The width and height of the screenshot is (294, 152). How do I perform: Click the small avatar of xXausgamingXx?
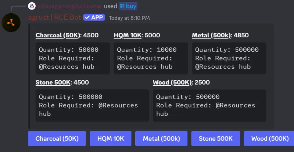tap(32, 6)
